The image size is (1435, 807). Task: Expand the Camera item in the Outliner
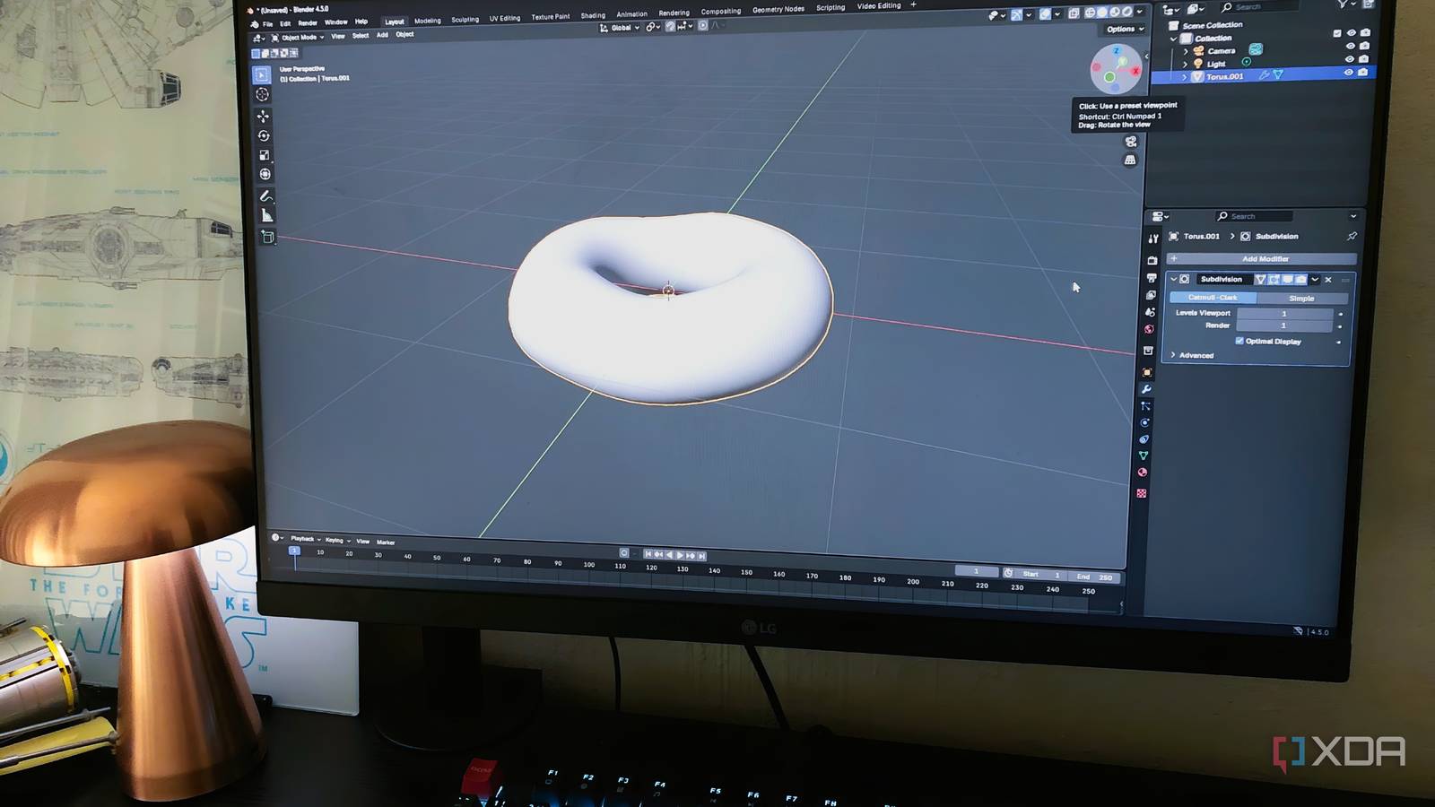pyautogui.click(x=1186, y=50)
